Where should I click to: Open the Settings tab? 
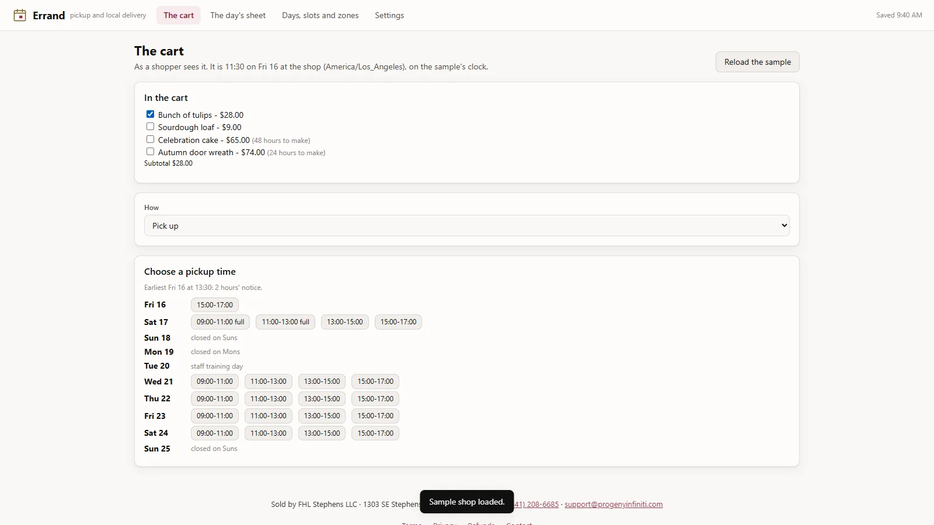pyautogui.click(x=389, y=15)
